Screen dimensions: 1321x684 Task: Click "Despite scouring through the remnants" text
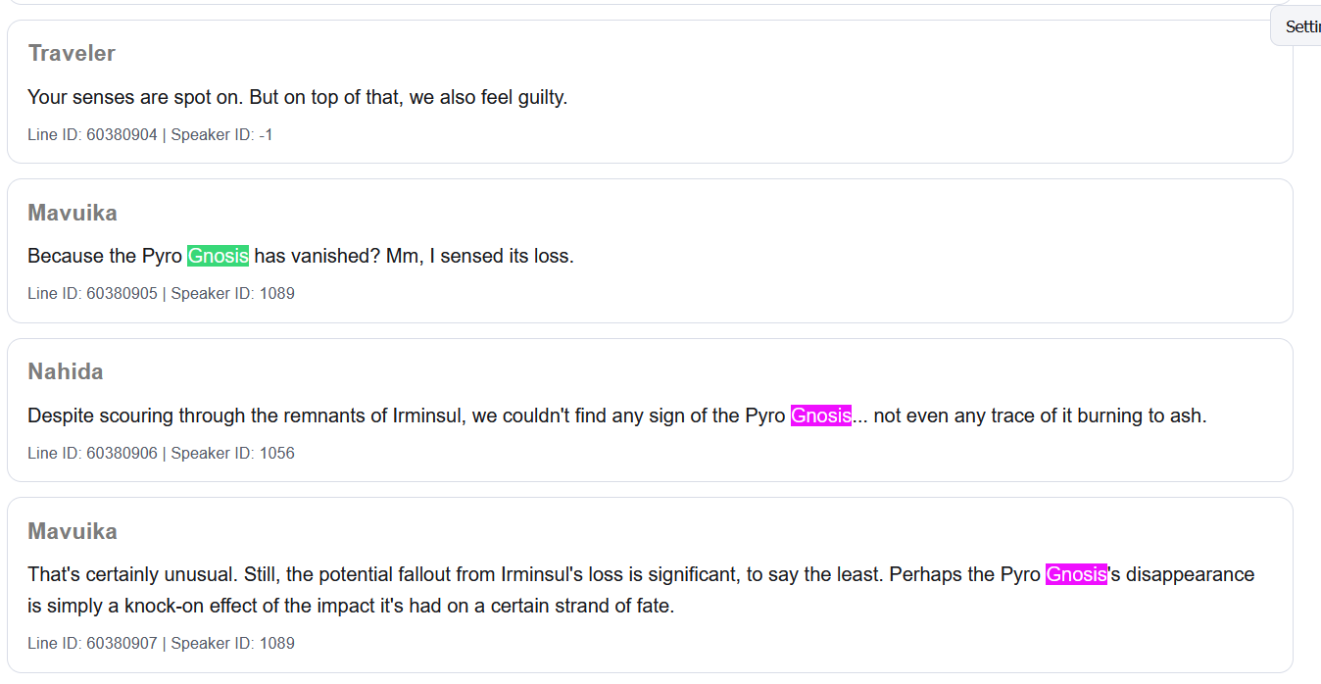click(617, 415)
